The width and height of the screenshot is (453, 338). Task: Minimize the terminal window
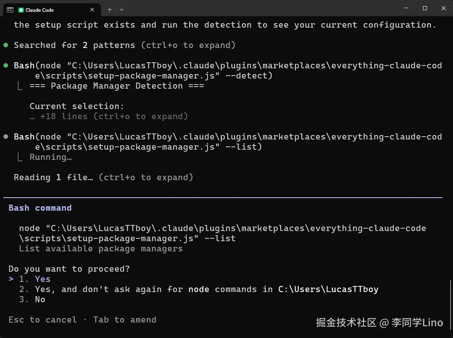tap(406, 8)
